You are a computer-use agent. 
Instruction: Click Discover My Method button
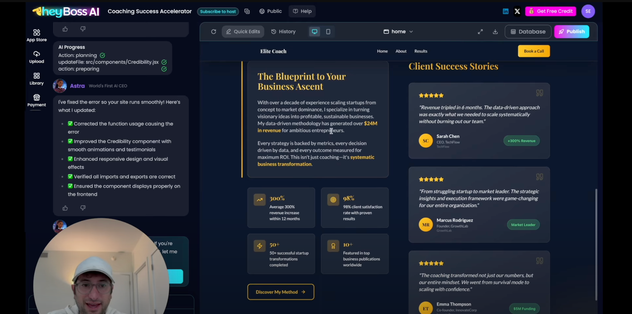281,292
